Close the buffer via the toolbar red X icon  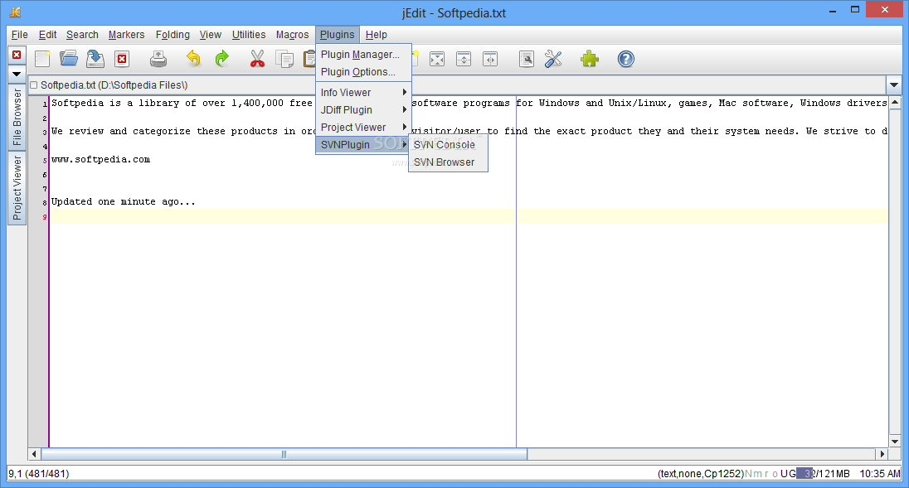pos(122,59)
